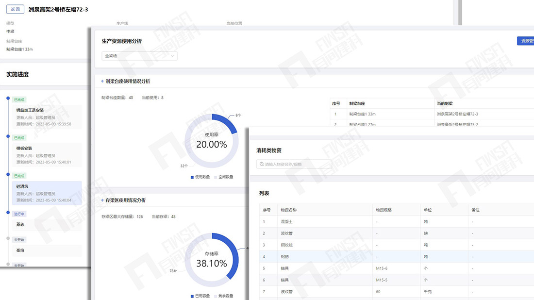Click the 已完成 tag above 砼浇筑

coord(19,176)
